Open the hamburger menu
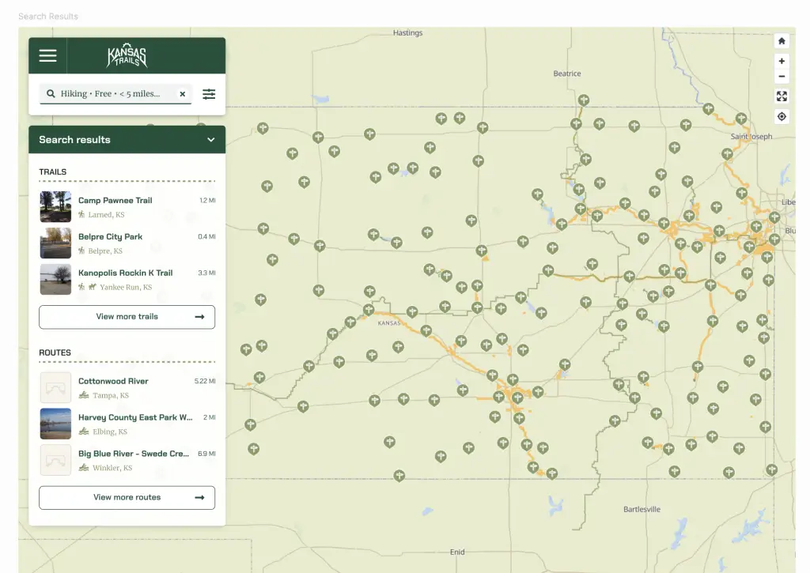The image size is (810, 573). click(x=48, y=55)
